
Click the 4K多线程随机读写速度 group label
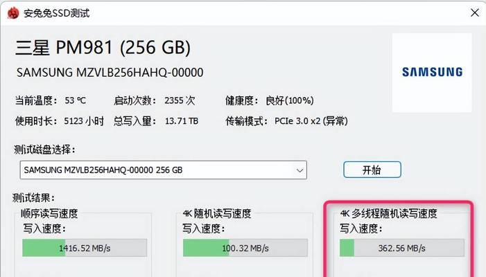pyautogui.click(x=388, y=213)
